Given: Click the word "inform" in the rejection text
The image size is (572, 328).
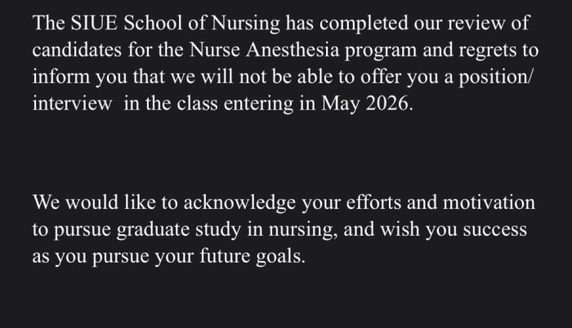Looking at the screenshot, I should pyautogui.click(x=58, y=77).
